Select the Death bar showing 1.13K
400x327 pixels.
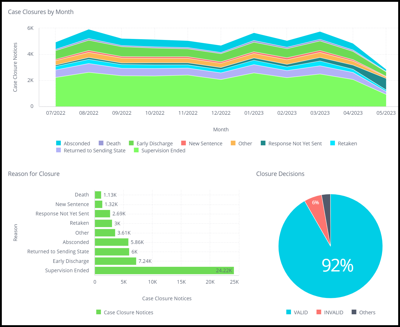[x=98, y=194]
